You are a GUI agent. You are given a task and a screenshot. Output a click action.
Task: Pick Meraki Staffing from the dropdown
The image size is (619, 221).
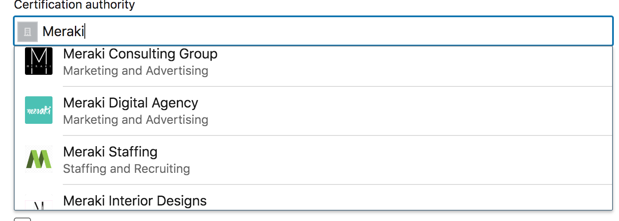point(110,152)
